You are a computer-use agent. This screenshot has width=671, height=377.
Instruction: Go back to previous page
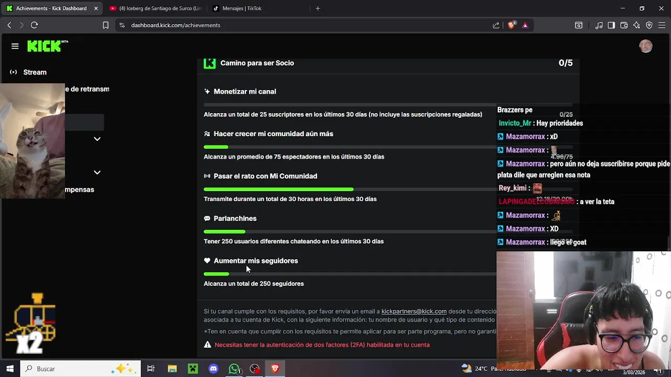(x=9, y=25)
